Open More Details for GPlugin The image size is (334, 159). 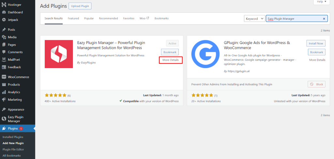(x=317, y=60)
